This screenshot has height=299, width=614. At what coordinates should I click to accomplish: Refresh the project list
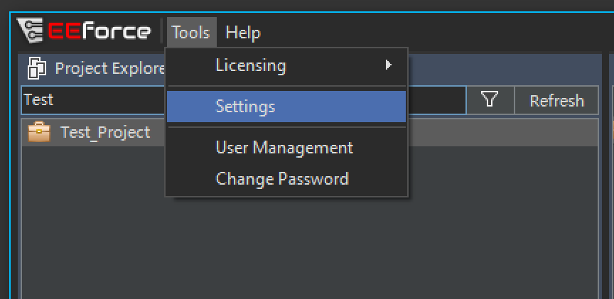(x=556, y=100)
